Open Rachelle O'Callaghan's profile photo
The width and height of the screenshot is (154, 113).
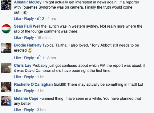tap(6, 87)
